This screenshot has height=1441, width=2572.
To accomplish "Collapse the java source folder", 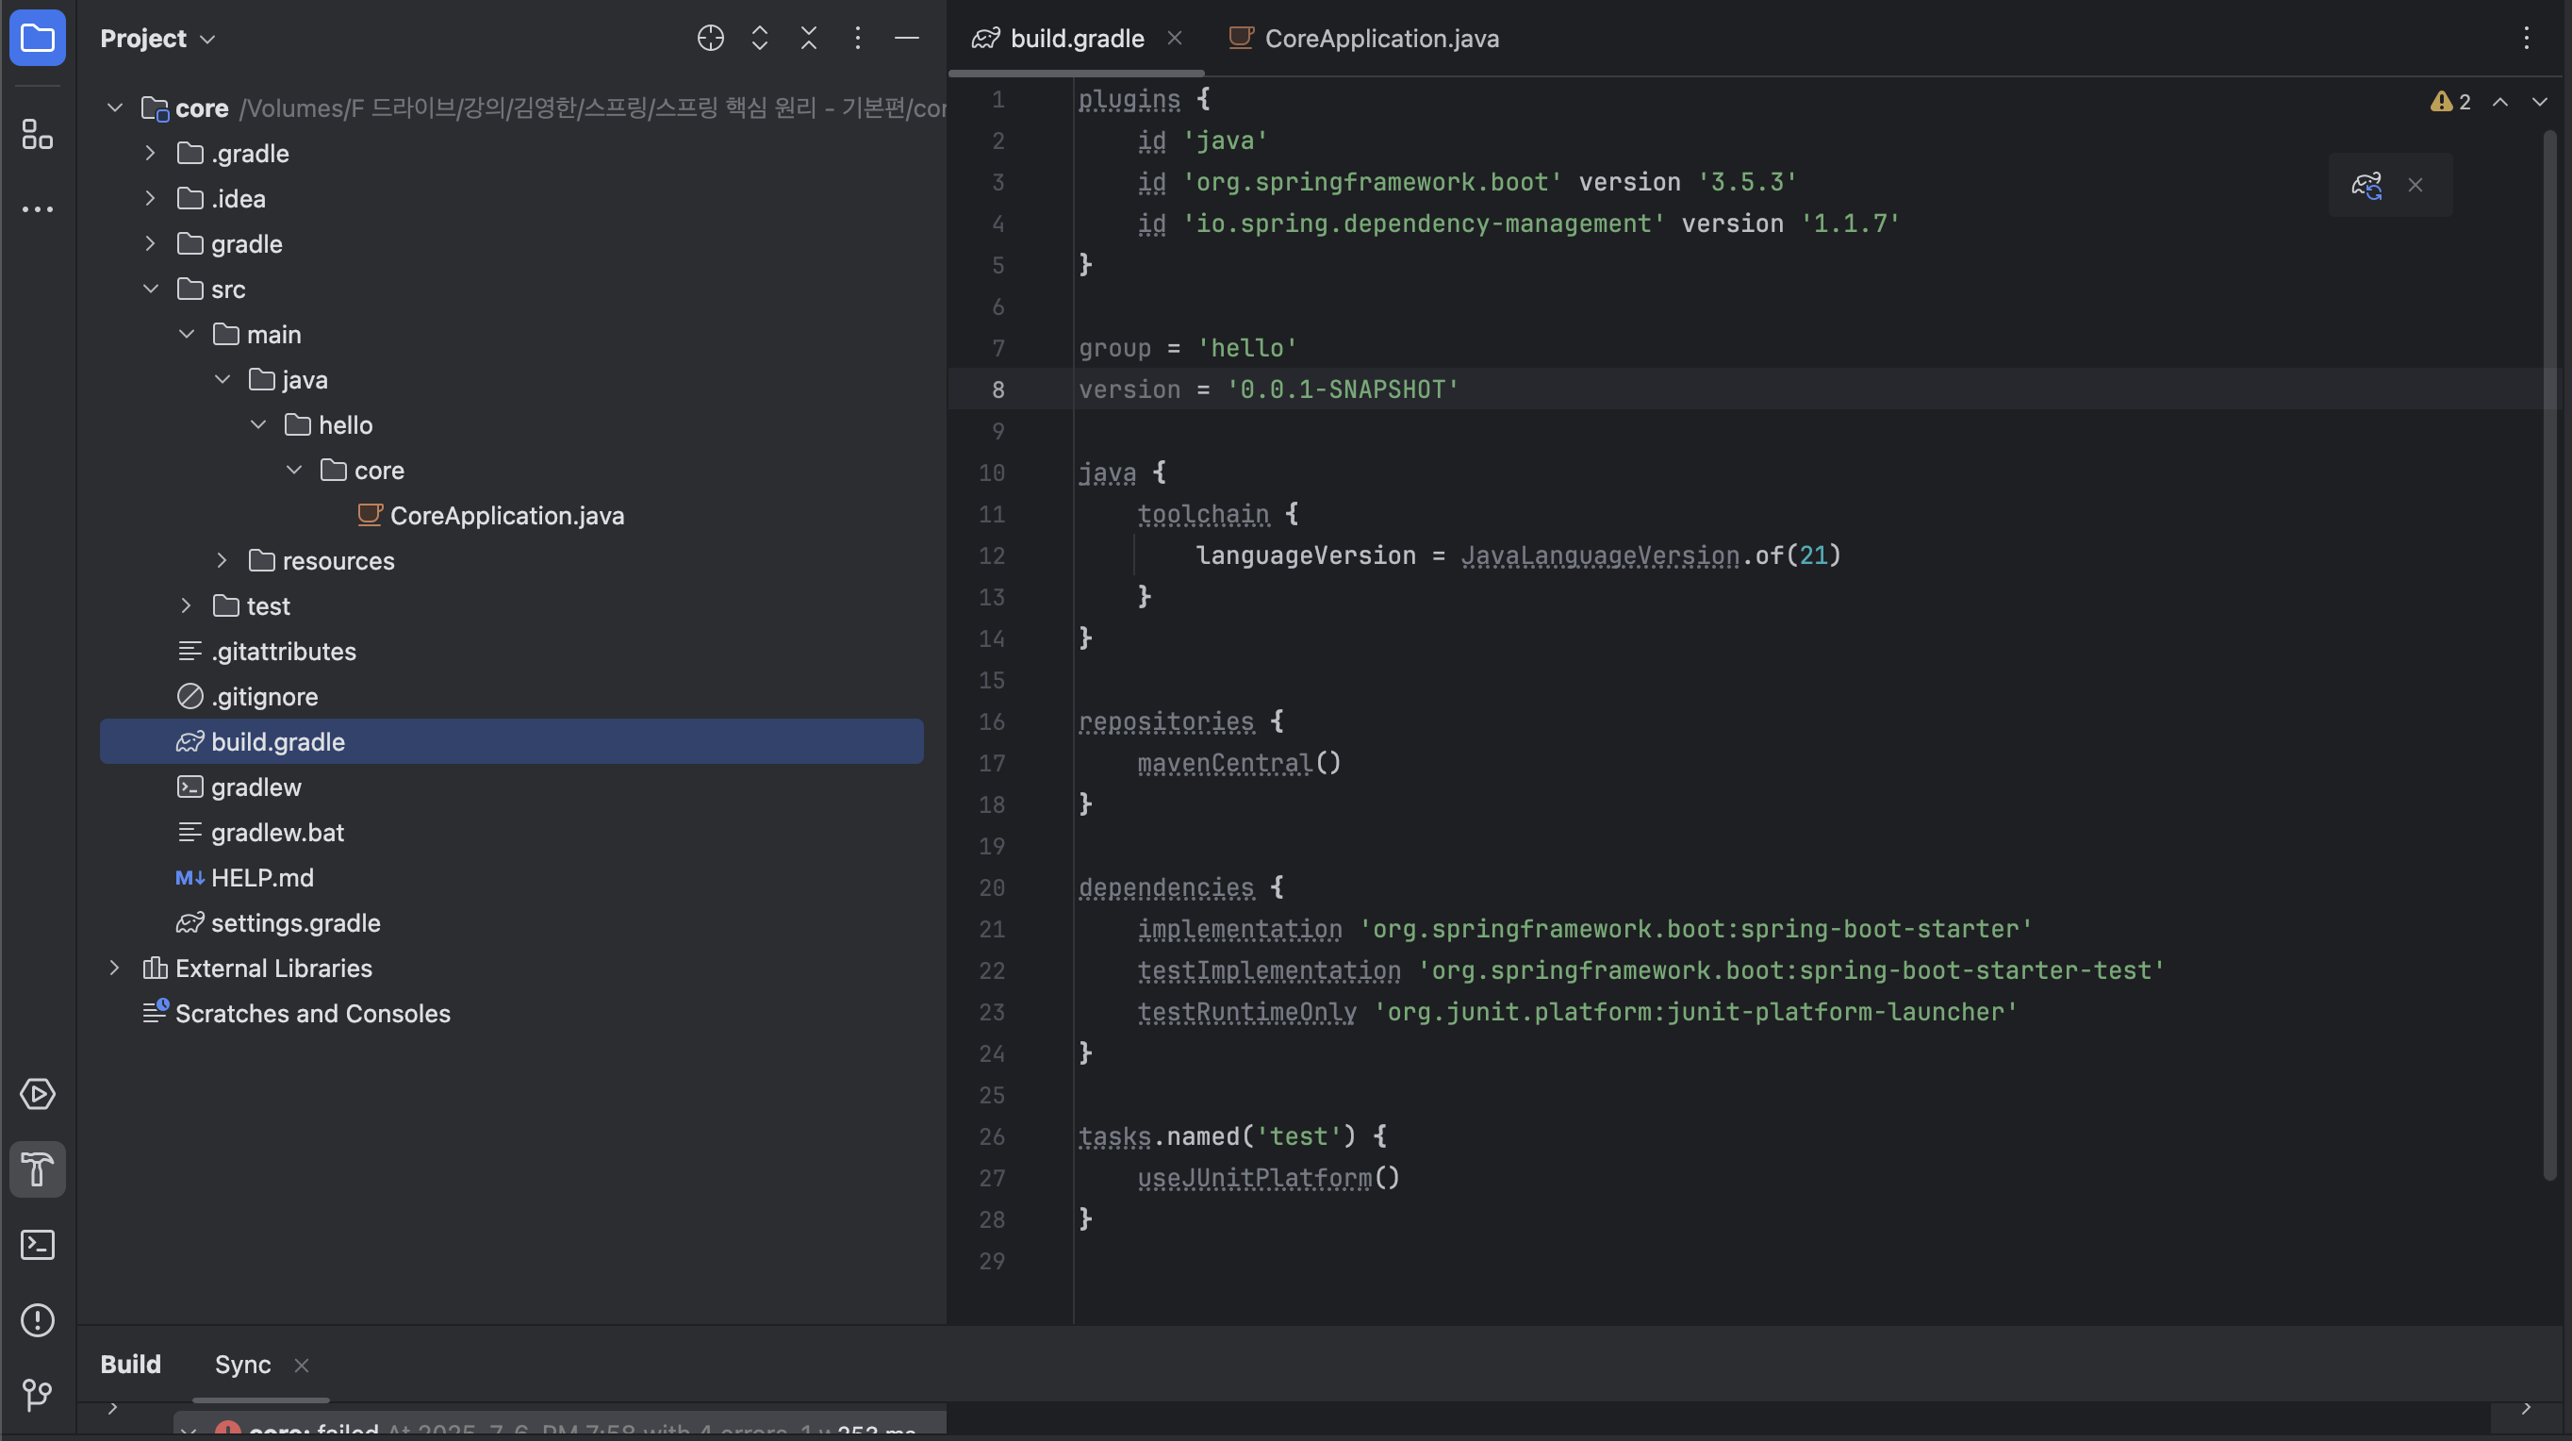I will coord(222,378).
